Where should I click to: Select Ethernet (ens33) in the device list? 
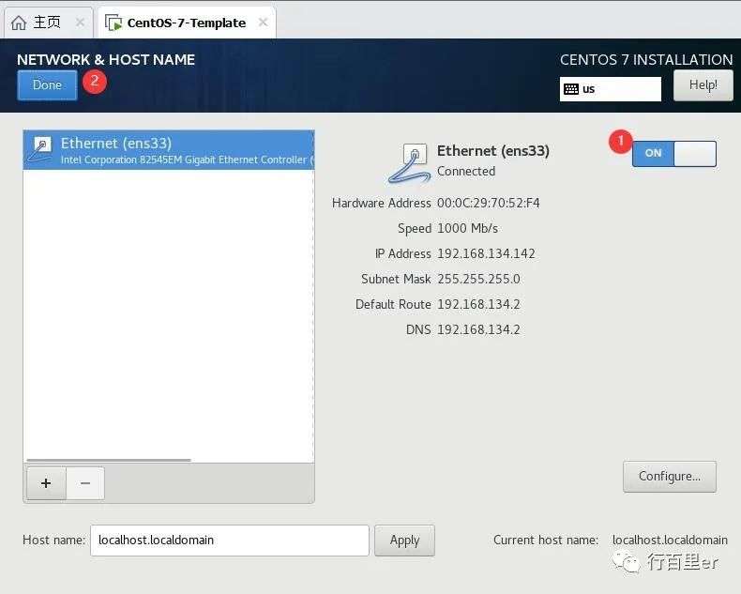point(169,150)
